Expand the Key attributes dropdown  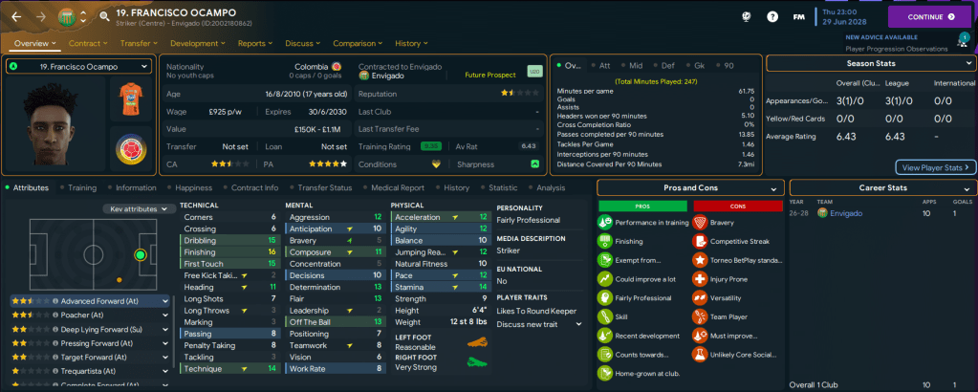point(139,208)
